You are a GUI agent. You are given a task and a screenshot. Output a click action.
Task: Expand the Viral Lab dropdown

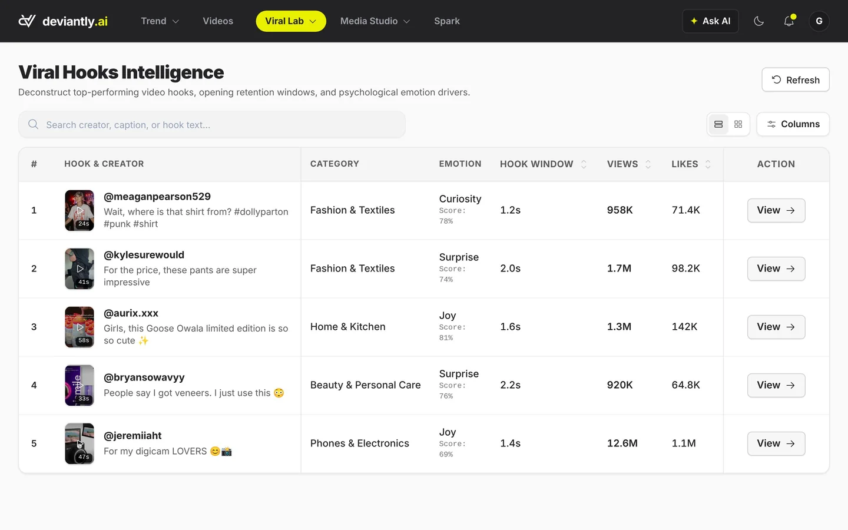(x=291, y=21)
